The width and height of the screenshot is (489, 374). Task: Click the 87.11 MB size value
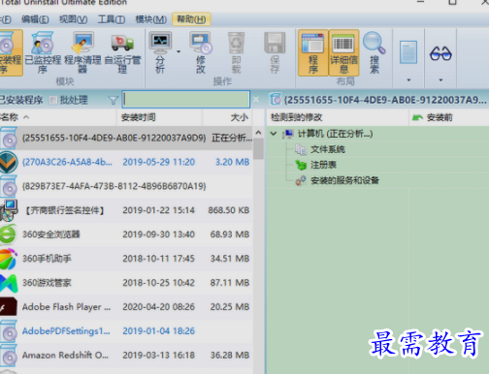230,283
